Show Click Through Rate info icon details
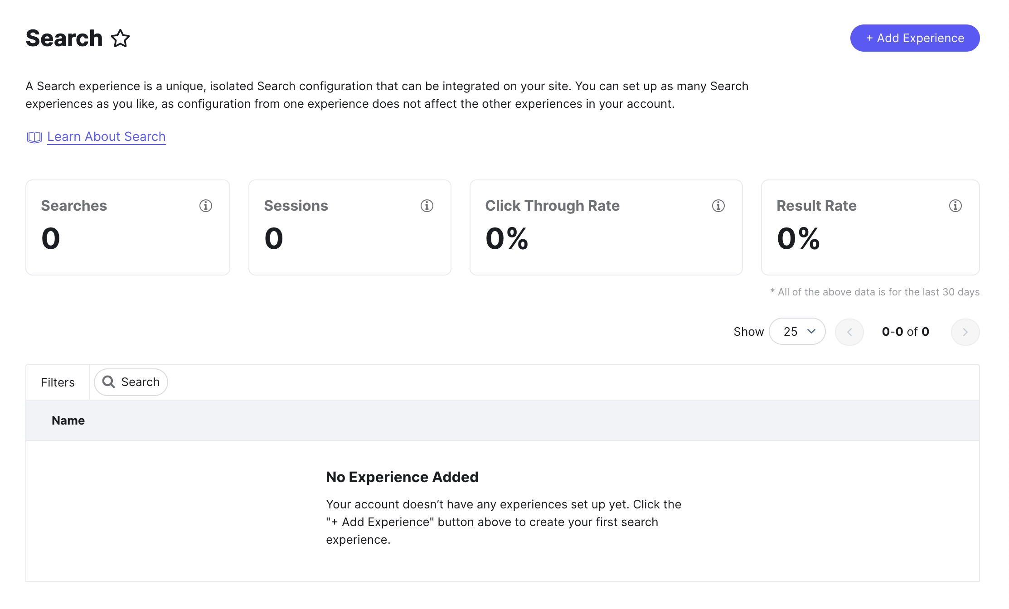The width and height of the screenshot is (1009, 609). pos(718,206)
